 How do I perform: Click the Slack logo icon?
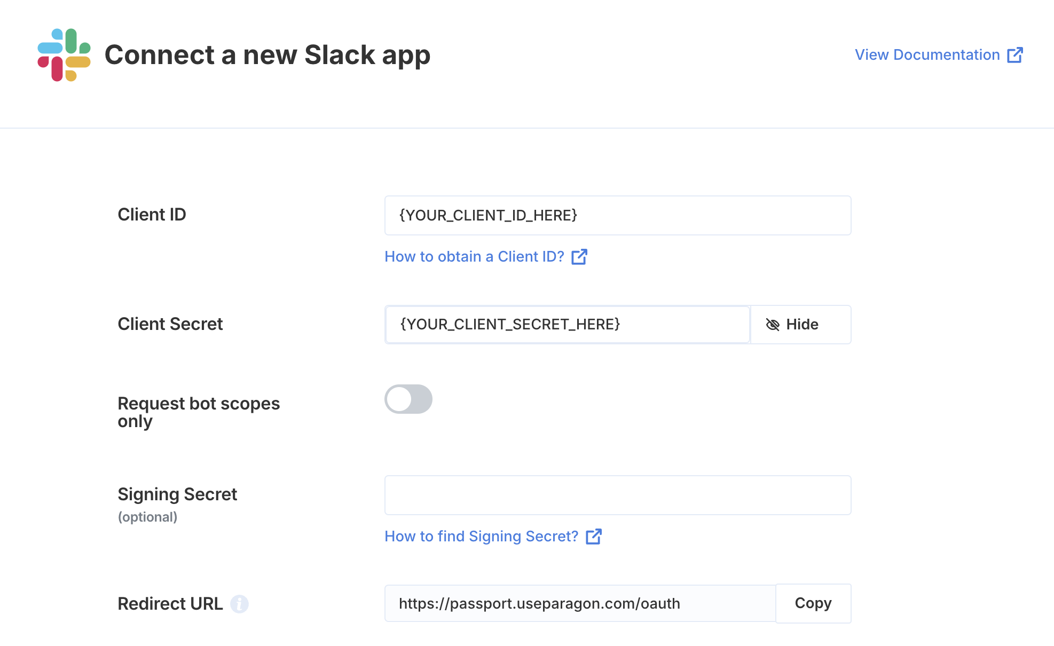(64, 55)
